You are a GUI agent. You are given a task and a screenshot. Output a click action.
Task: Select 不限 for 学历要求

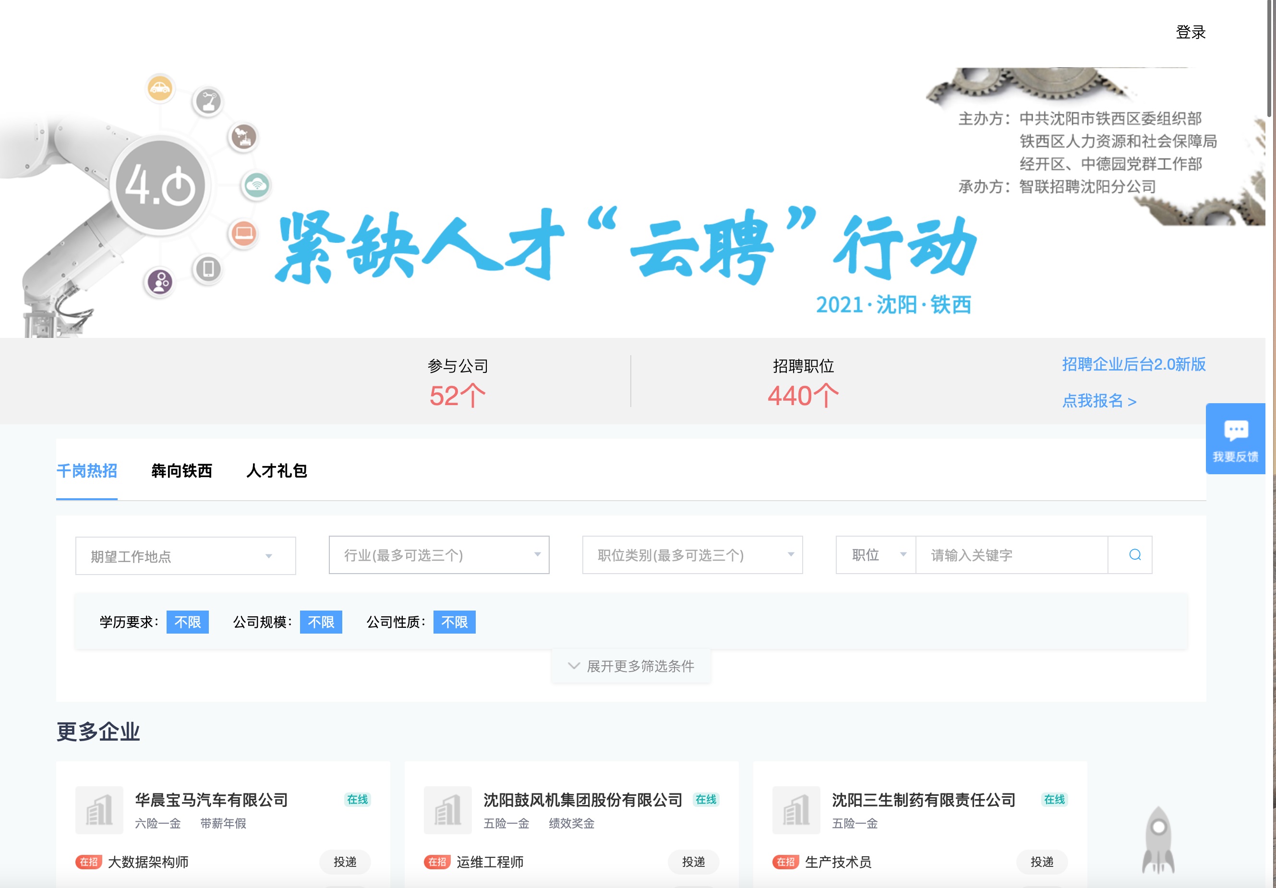[187, 622]
